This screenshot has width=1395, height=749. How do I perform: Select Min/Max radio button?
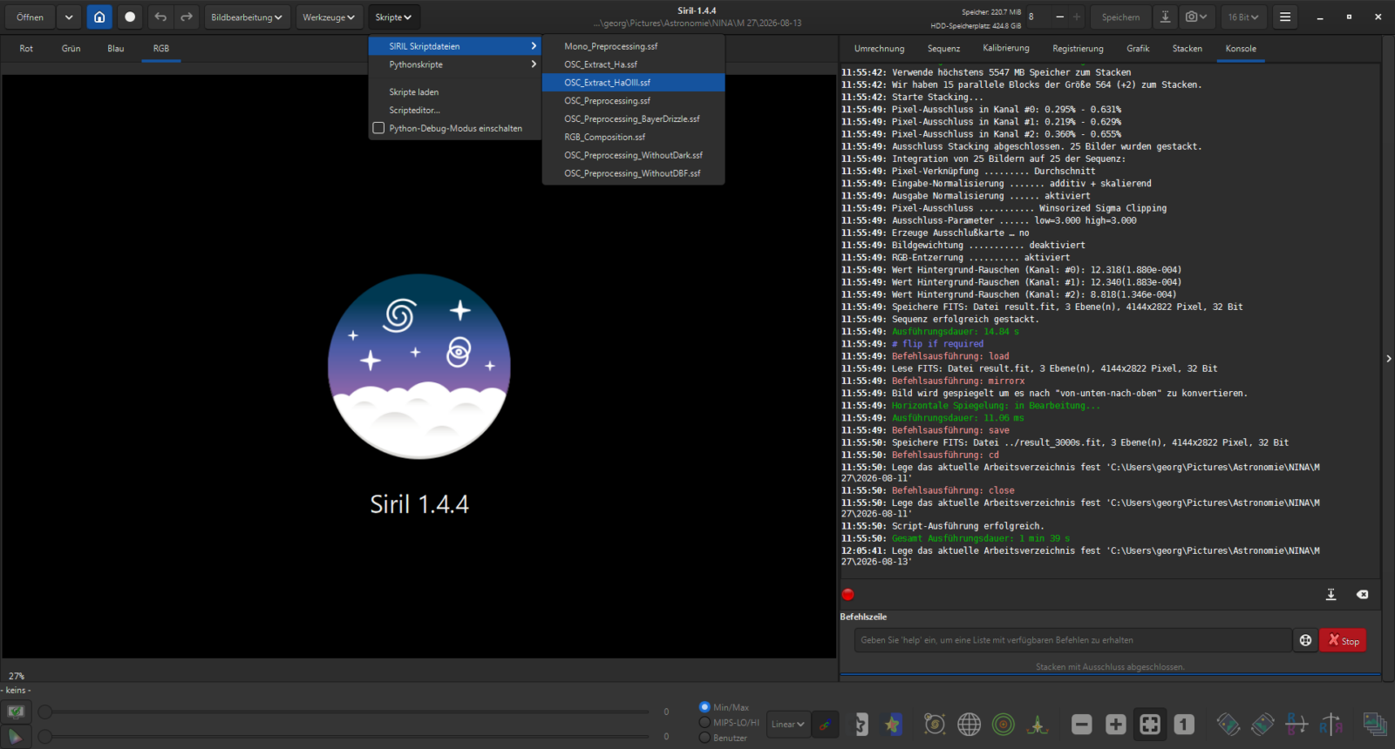704,707
